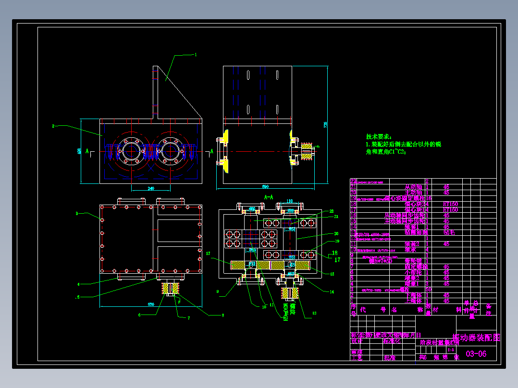Select balloon number 8 below top view
This screenshot has width=518, height=388.
pos(223,315)
